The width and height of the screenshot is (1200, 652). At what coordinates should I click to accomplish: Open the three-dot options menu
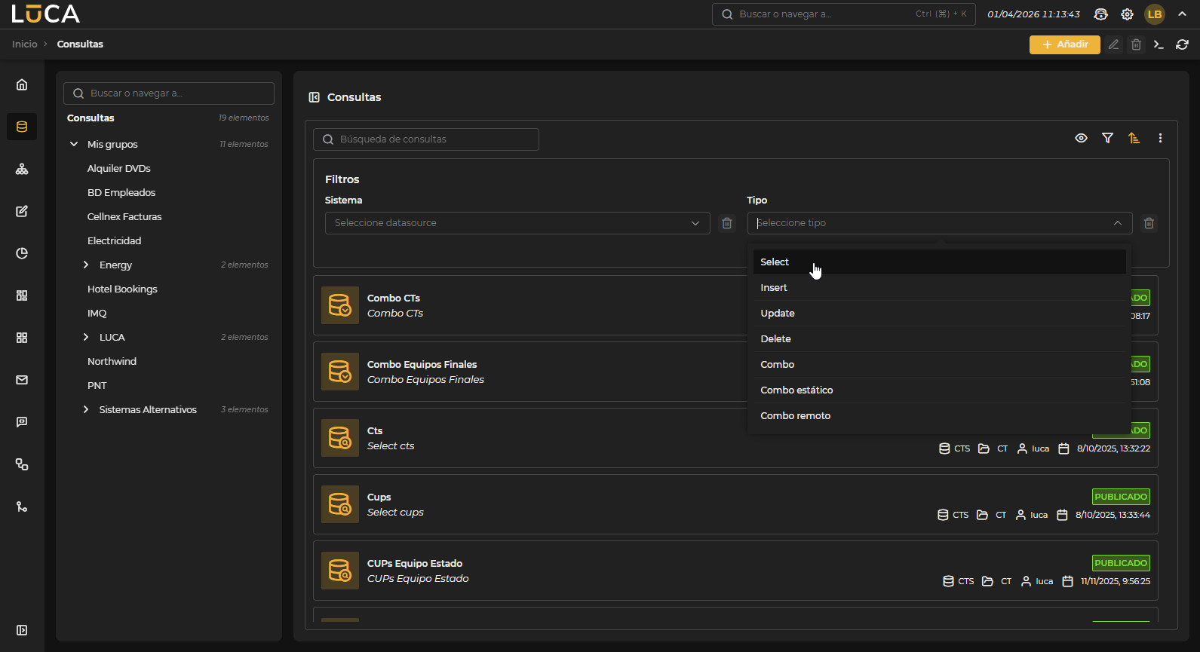click(x=1160, y=138)
